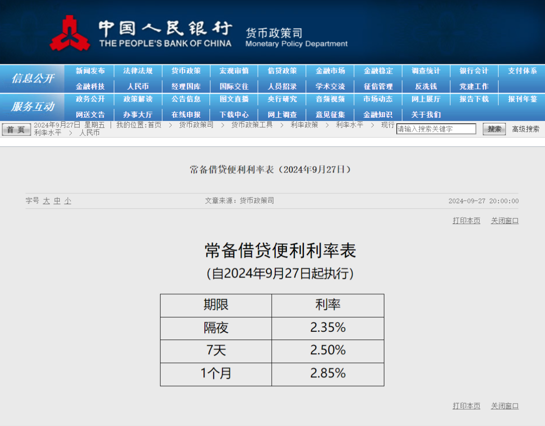Open 关于我们 about us page
The height and width of the screenshot is (426, 545).
coord(426,115)
